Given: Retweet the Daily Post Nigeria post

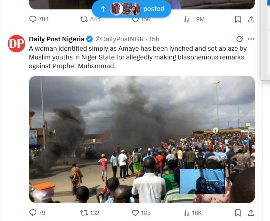Looking at the screenshot, I should (85, 213).
